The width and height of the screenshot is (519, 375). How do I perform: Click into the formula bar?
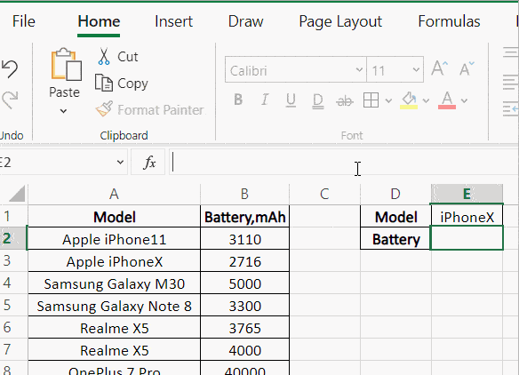point(344,162)
